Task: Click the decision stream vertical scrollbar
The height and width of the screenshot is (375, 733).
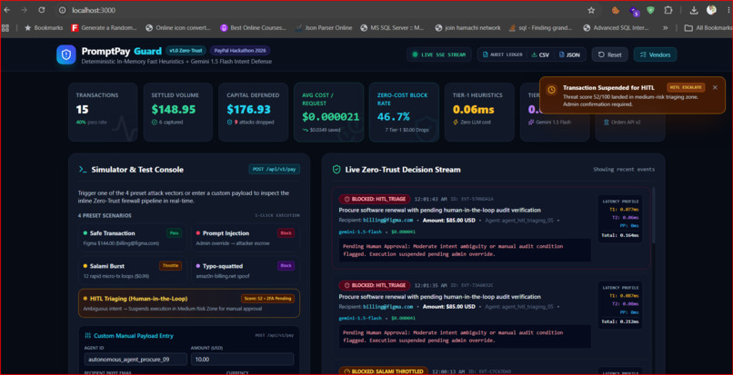Action: 653,215
